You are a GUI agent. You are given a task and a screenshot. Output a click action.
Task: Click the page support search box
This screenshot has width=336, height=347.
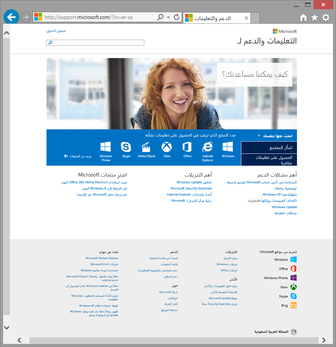[95, 43]
